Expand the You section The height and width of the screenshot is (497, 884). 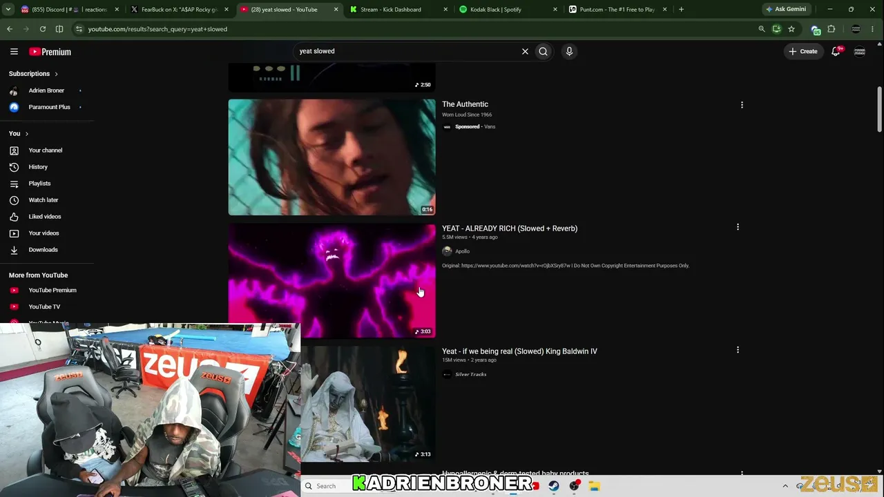(x=19, y=133)
